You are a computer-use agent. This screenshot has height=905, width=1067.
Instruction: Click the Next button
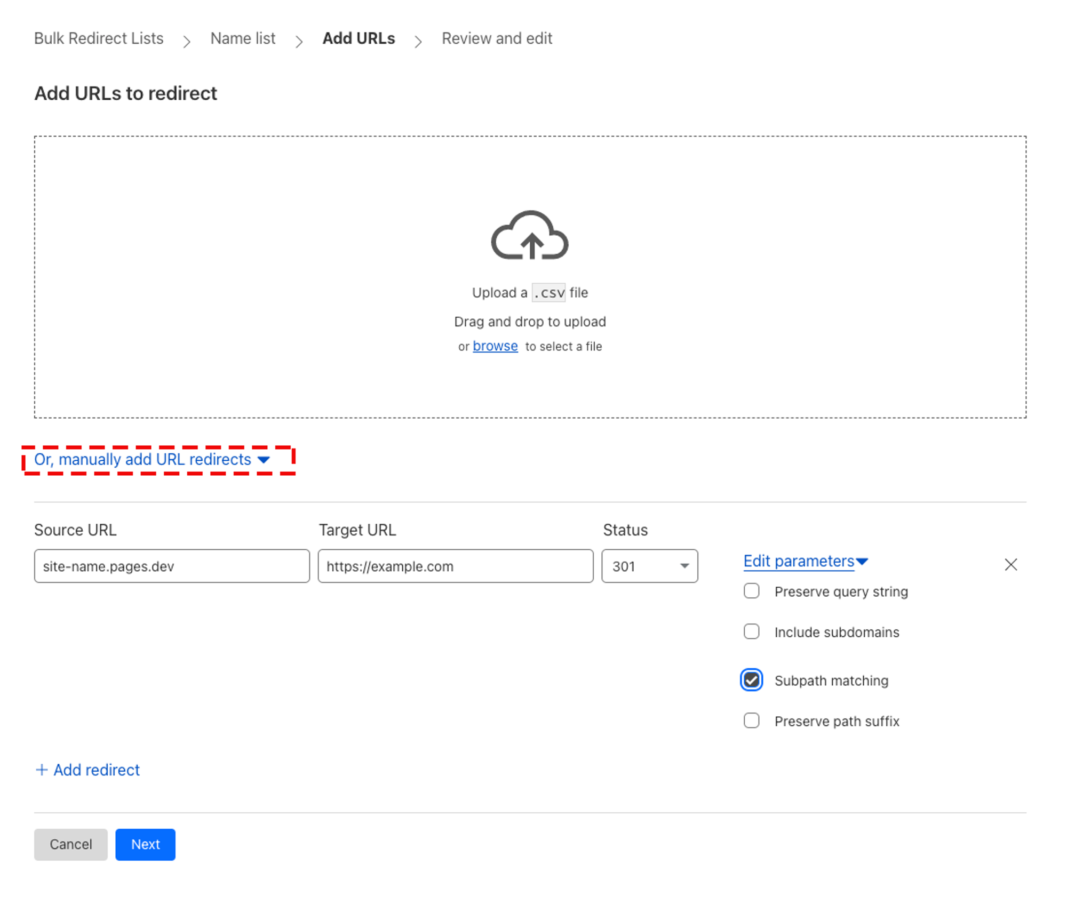(145, 844)
